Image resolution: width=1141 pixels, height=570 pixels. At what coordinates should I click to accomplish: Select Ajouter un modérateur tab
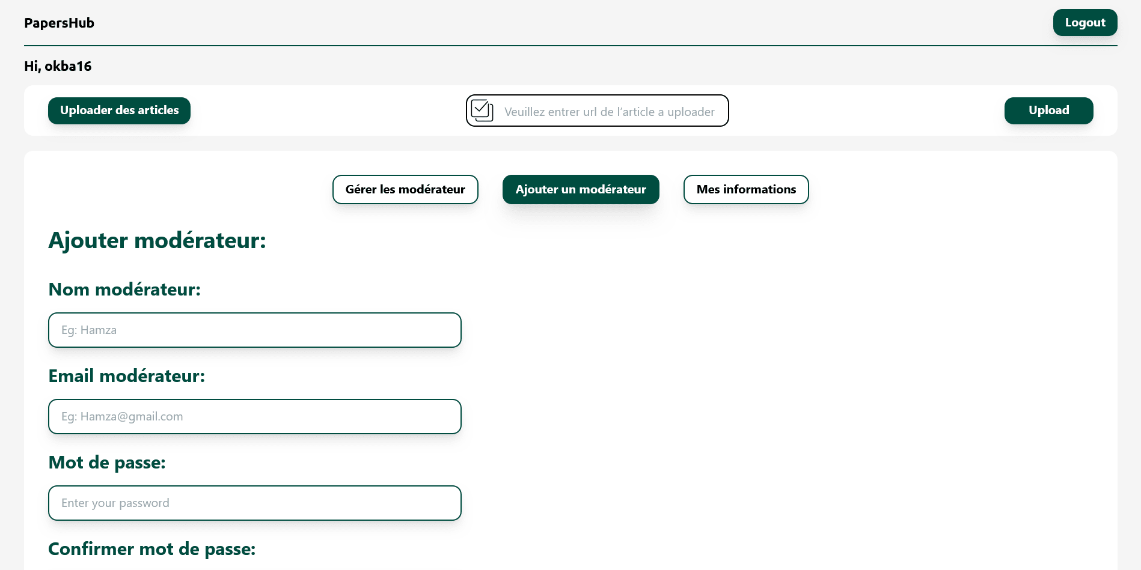pos(581,190)
